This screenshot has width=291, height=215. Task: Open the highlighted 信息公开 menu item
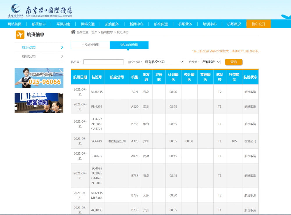tap(258, 24)
